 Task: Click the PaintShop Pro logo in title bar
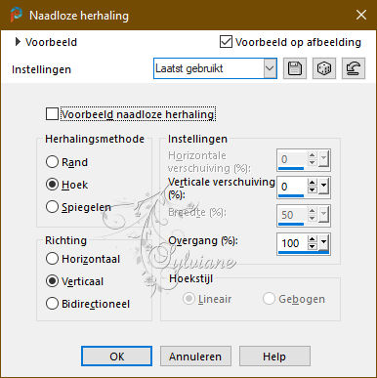16,15
